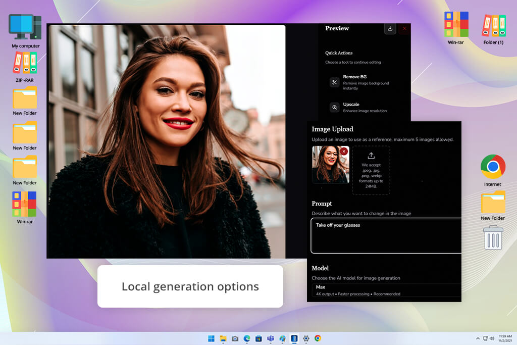Open Microsoft Store from the taskbar
The width and height of the screenshot is (517, 345).
pyautogui.click(x=259, y=338)
